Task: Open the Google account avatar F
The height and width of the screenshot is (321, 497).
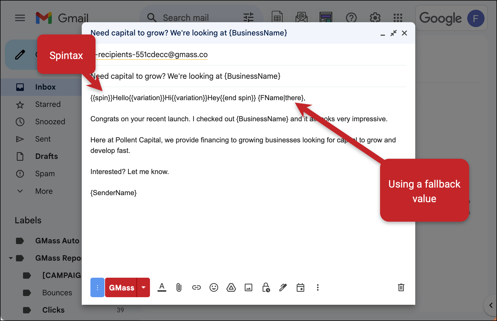Action: click(x=476, y=18)
